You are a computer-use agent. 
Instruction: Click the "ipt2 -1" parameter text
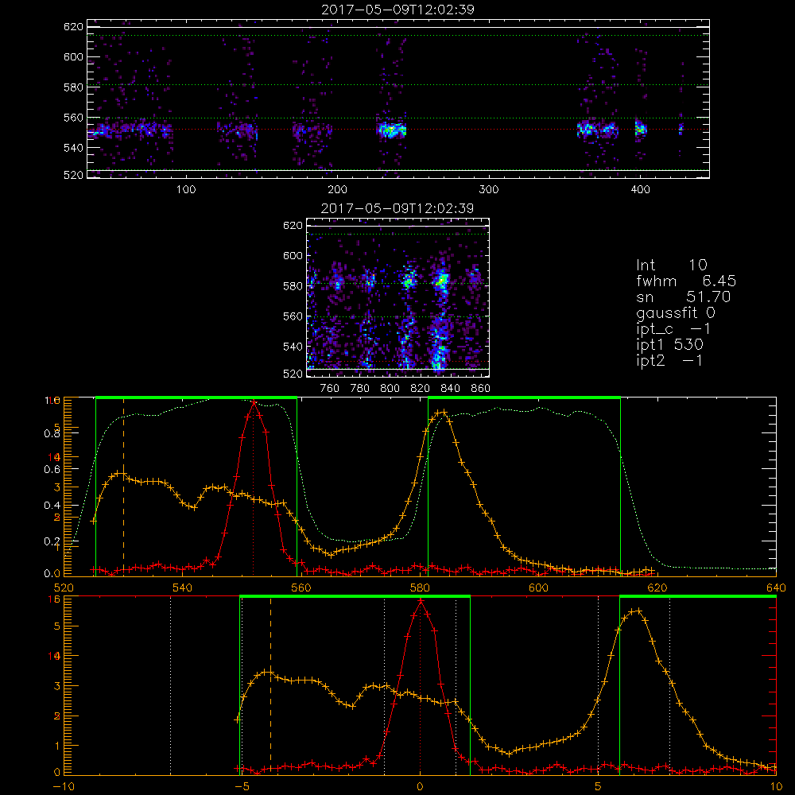(669, 360)
